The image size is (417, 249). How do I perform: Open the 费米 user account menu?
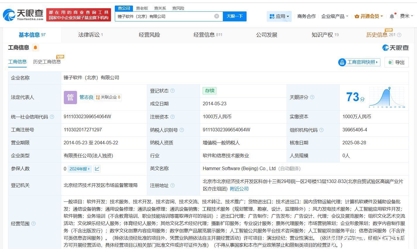[x=406, y=16]
